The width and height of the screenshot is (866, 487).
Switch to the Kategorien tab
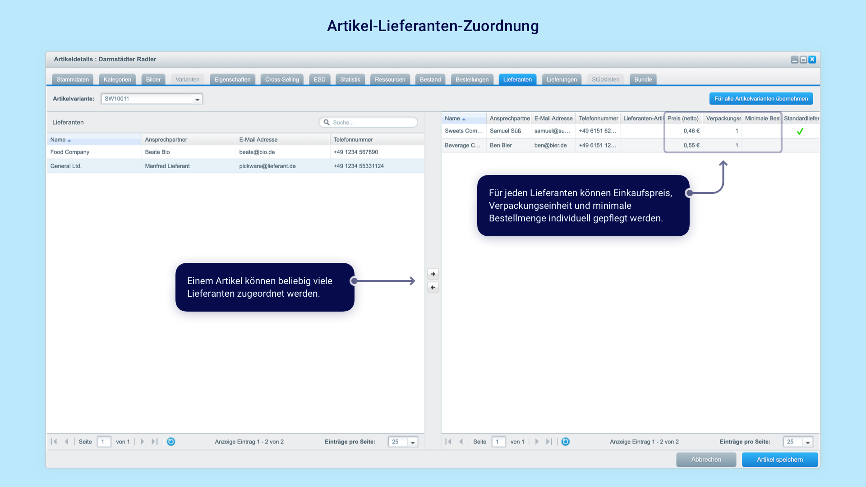click(x=117, y=79)
